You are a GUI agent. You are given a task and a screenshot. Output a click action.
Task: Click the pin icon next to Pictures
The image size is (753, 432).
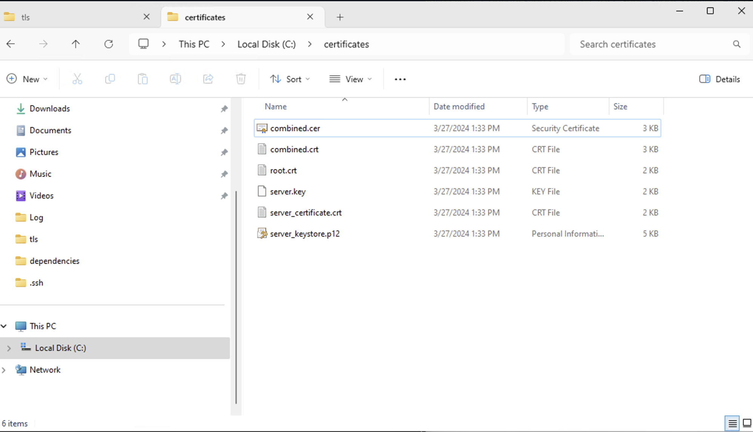click(224, 152)
